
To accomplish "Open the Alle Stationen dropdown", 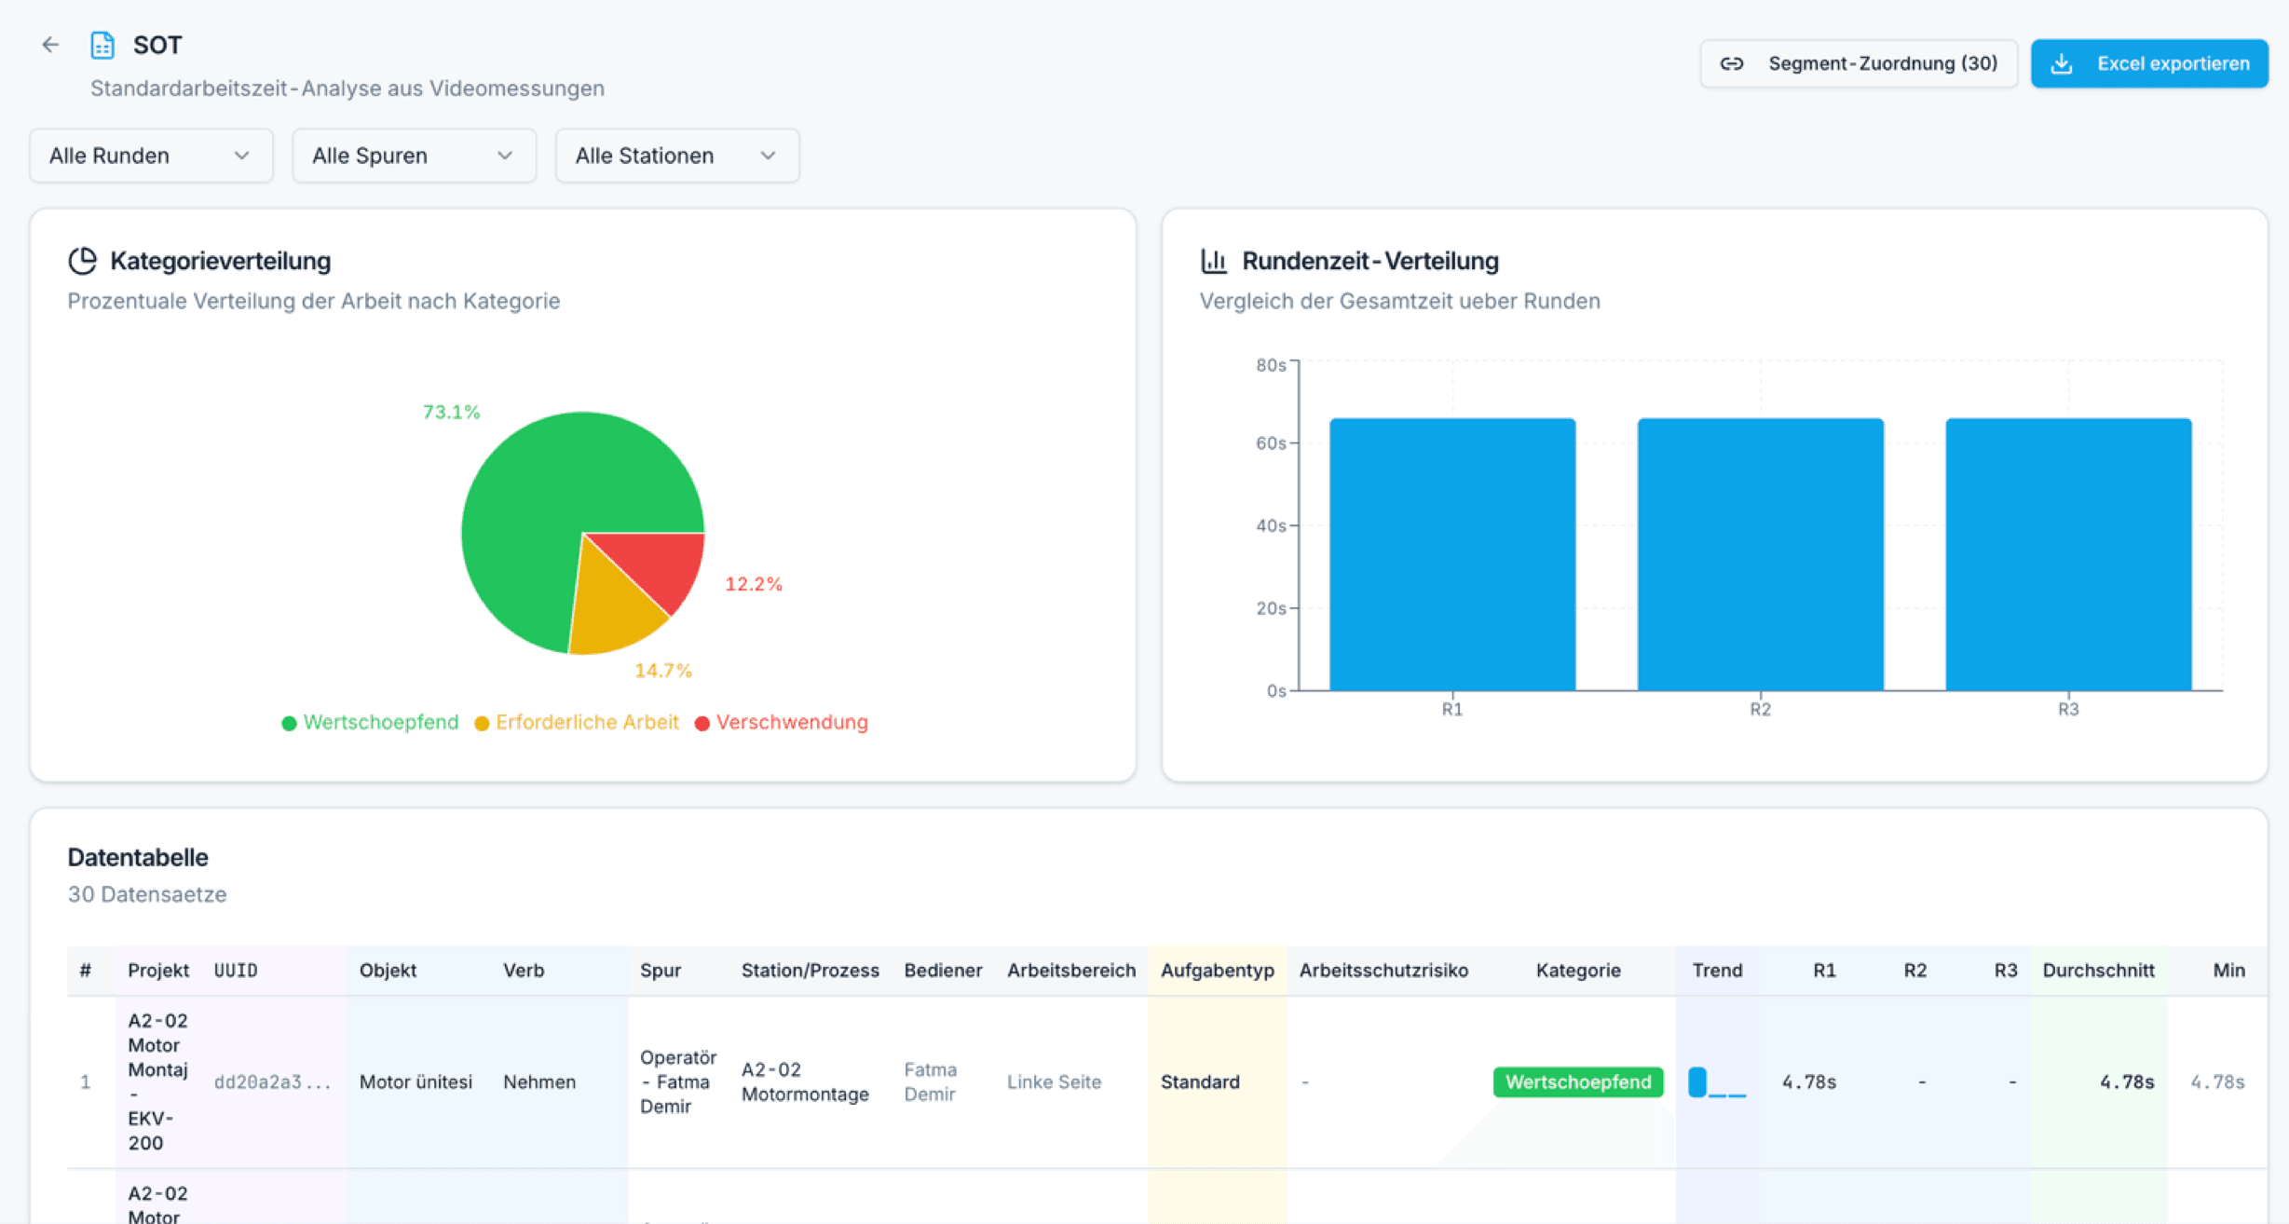I will click(x=676, y=156).
